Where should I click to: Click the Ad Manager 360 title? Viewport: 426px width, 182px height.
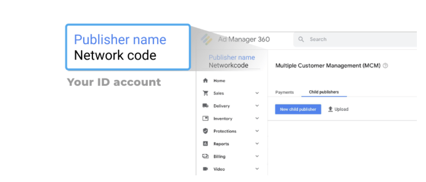click(x=244, y=39)
